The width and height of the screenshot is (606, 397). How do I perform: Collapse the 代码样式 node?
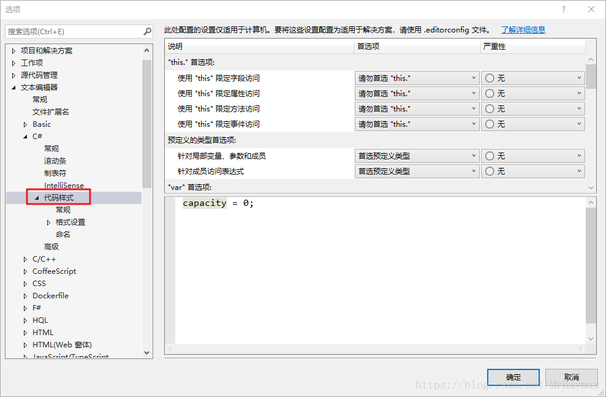tap(37, 198)
